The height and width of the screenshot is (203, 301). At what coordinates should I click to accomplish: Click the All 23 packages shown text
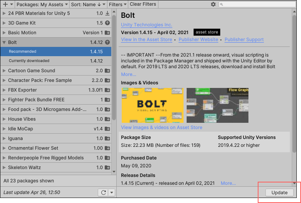coord(29,181)
